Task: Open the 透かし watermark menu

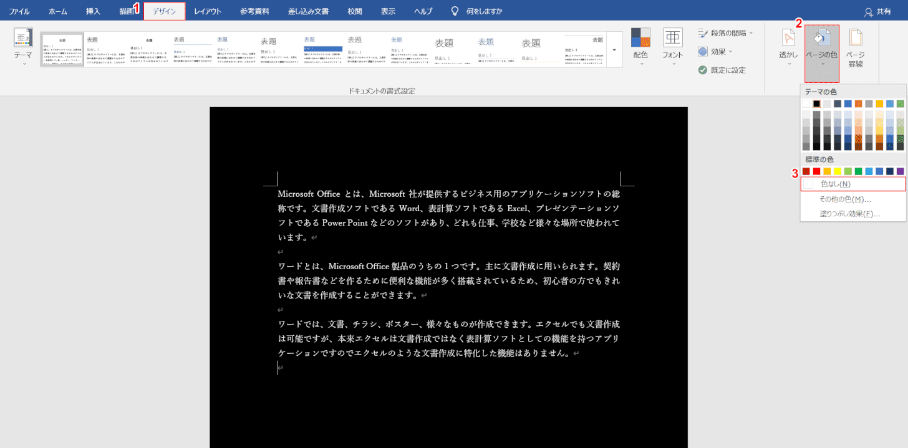Action: coord(788,47)
